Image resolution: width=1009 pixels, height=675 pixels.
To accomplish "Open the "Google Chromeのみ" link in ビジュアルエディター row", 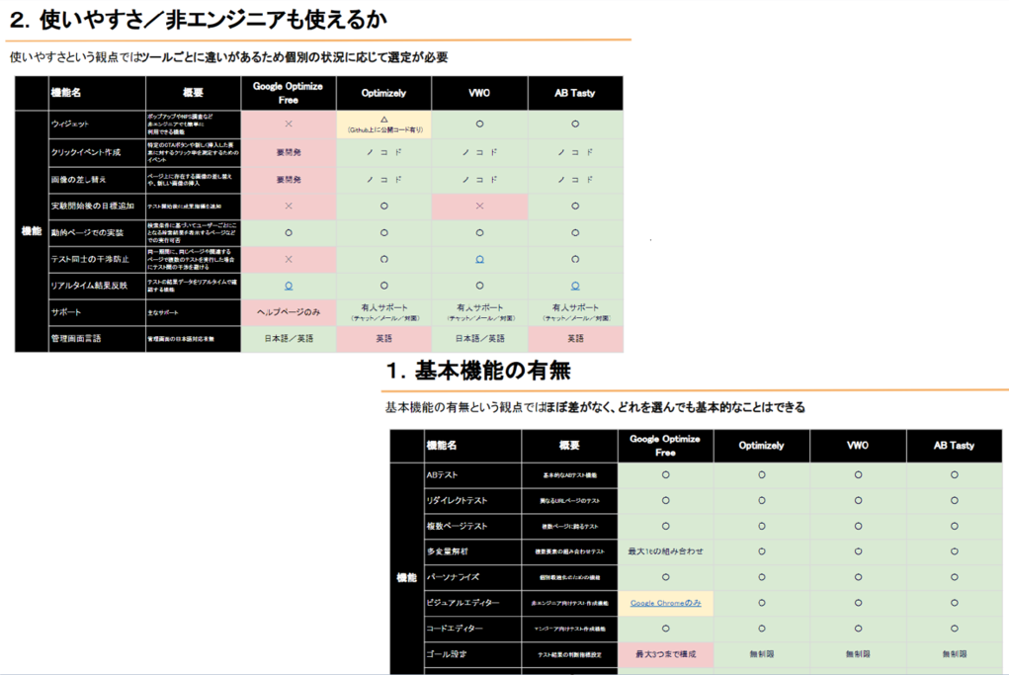I will (x=665, y=603).
